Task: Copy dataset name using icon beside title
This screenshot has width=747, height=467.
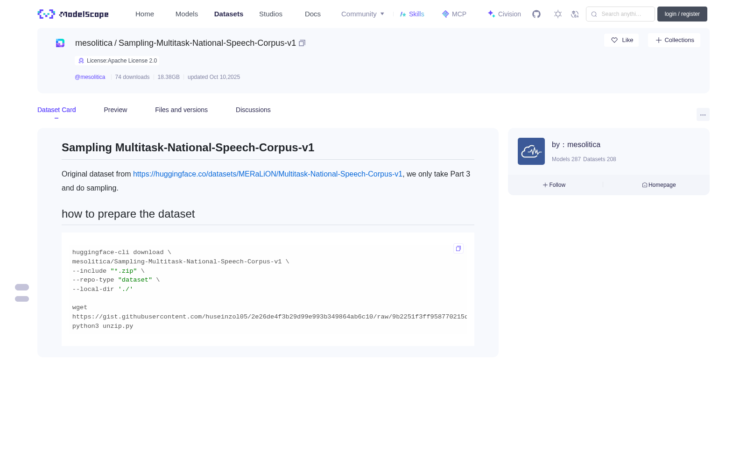Action: [x=302, y=43]
